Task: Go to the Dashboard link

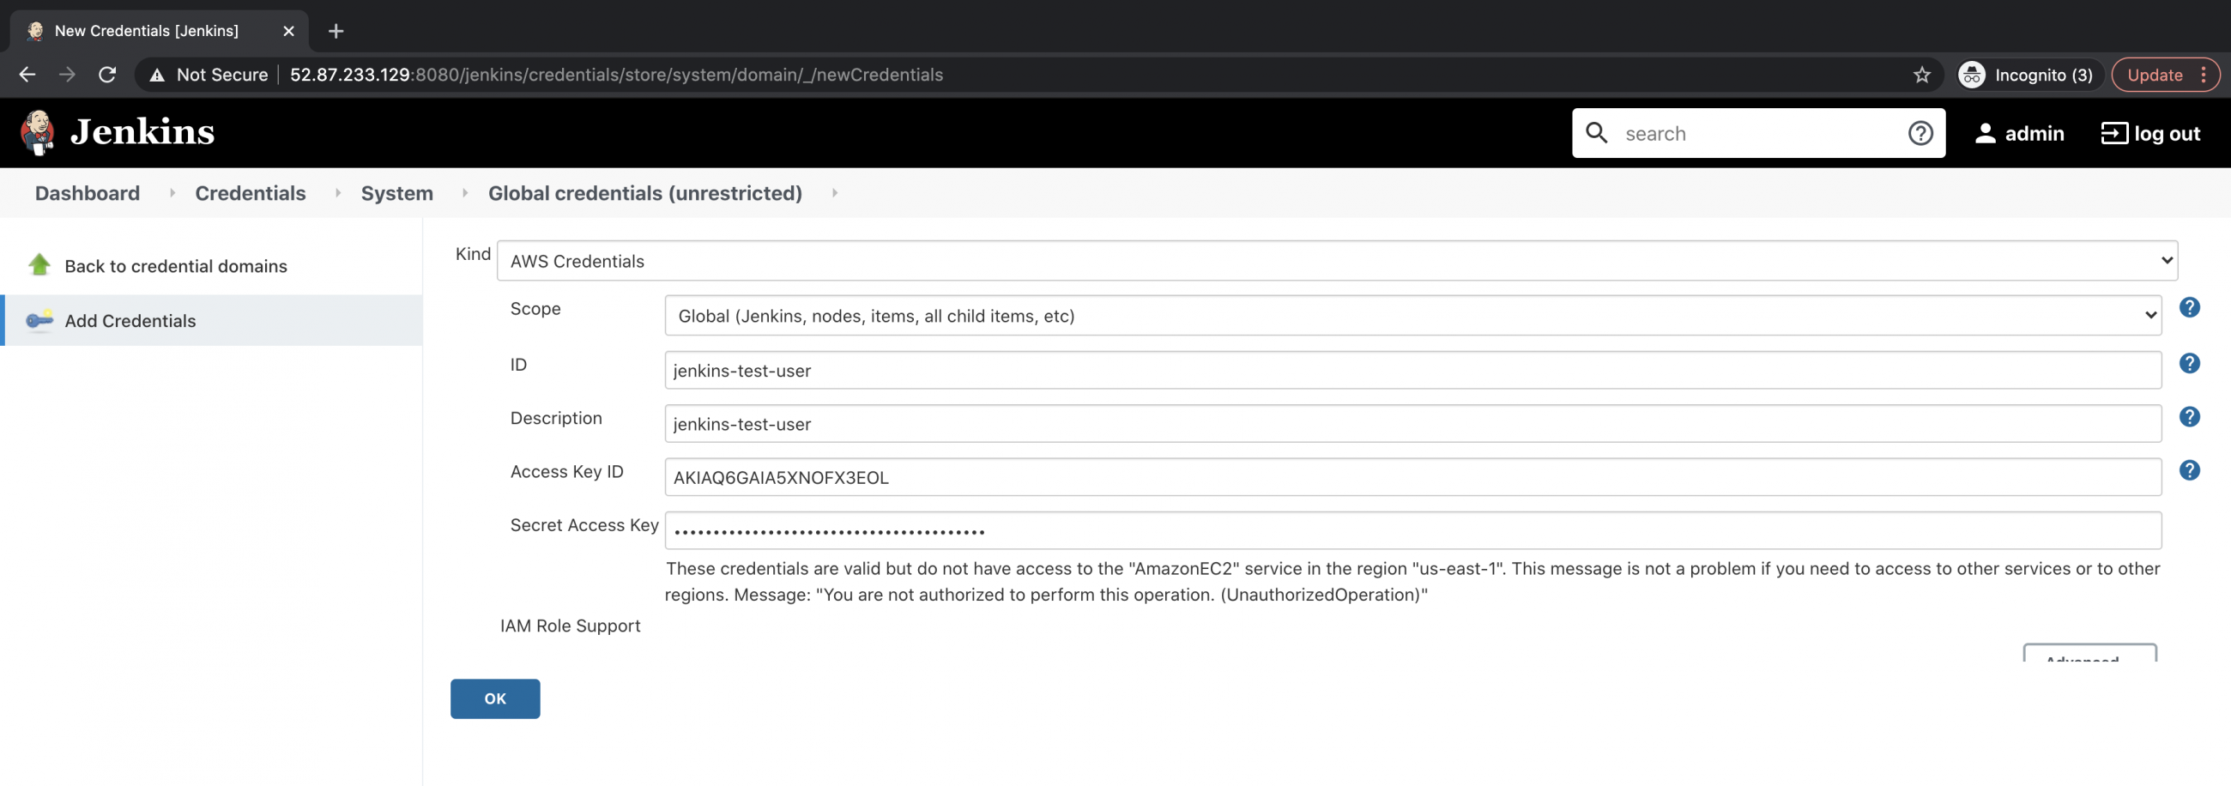Action: point(87,193)
